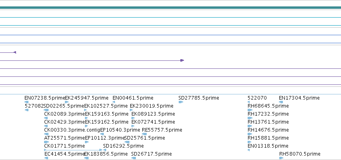Select the EN01318.5prime label

click(x=268, y=146)
